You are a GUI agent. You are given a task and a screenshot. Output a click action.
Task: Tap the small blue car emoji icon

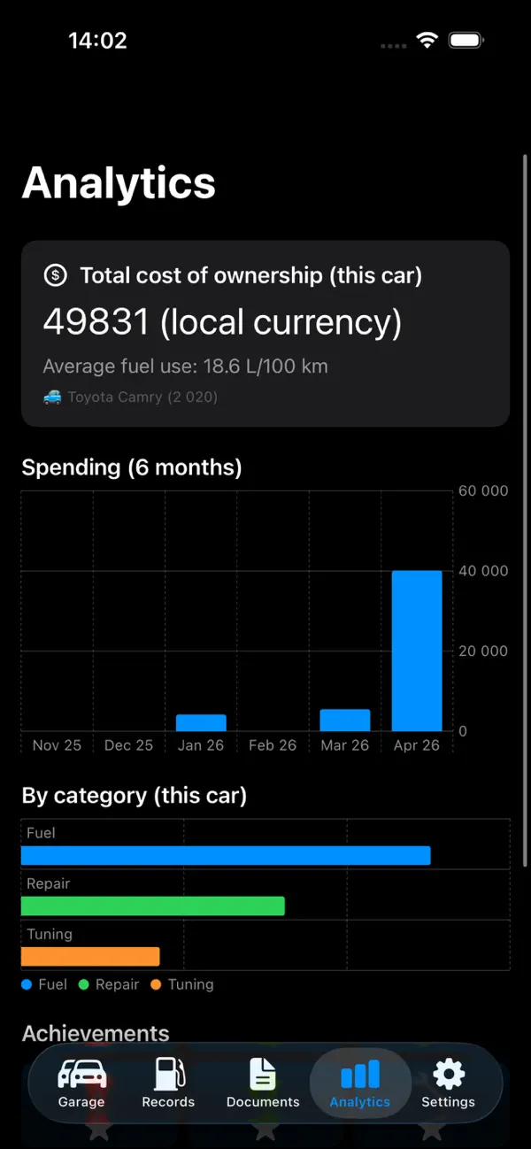(x=52, y=397)
